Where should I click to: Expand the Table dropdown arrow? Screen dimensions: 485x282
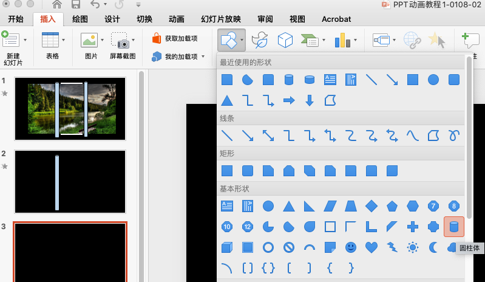63,40
